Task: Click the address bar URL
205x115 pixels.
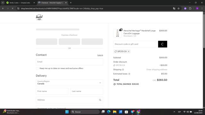Action: [62, 9]
